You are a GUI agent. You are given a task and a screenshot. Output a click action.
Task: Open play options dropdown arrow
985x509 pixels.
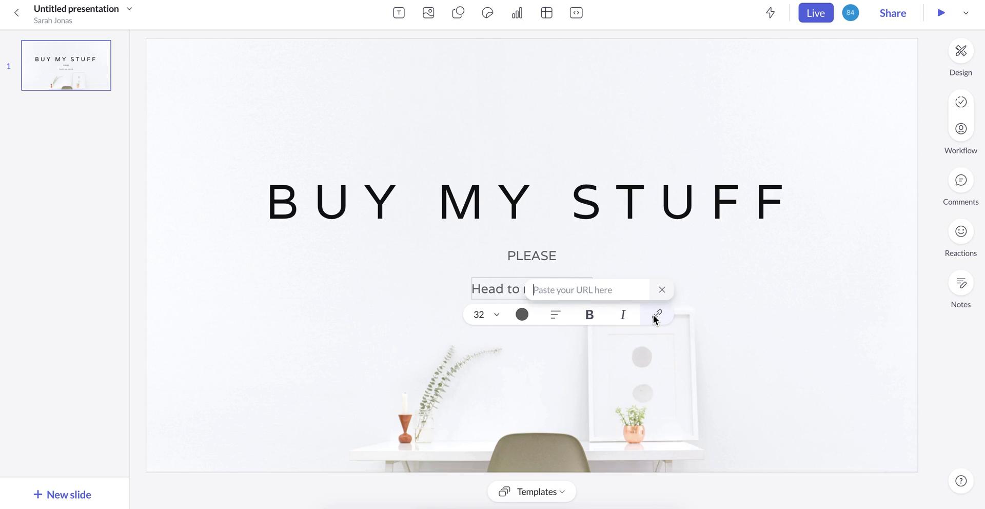point(966,13)
